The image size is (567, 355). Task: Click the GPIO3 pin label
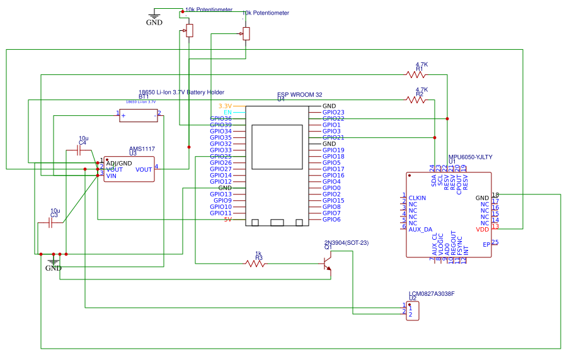331,132
